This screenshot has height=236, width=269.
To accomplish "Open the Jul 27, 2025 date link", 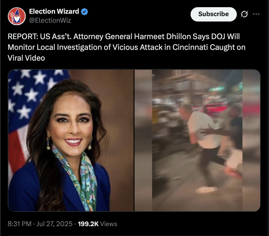I will [x=54, y=224].
